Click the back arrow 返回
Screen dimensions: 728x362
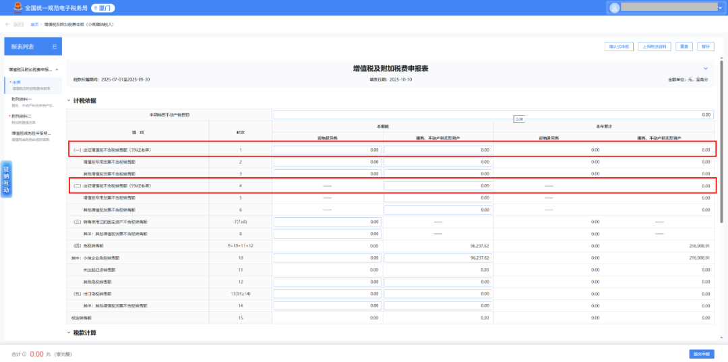pyautogui.click(x=15, y=24)
